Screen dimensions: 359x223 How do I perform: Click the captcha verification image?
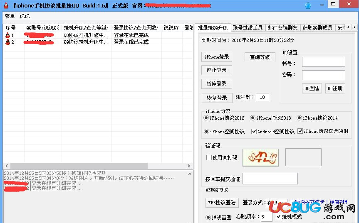coord(260,157)
